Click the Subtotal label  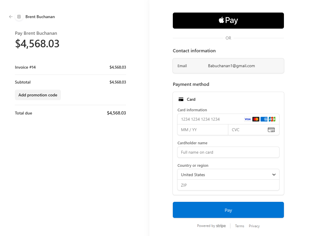23,82
